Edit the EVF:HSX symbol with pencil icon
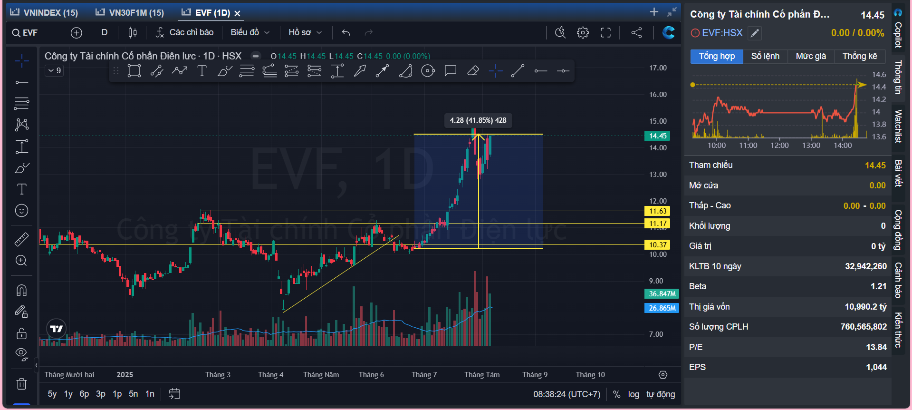Screen dimensions: 912x410 [755, 33]
